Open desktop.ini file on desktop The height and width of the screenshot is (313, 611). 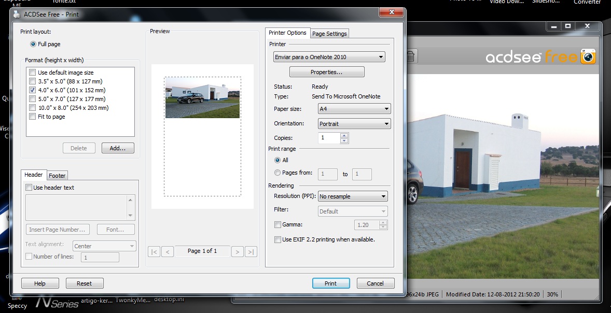pos(169,300)
